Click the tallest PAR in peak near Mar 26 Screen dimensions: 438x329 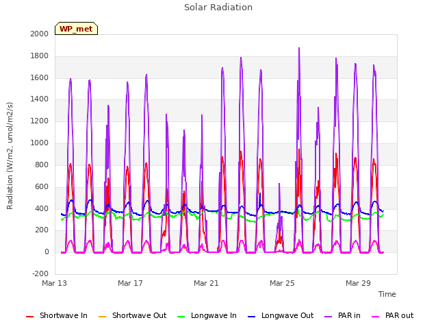(x=299, y=49)
